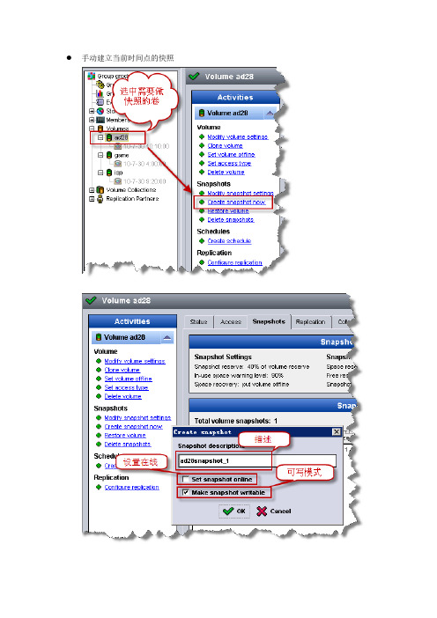Screen dimensions: 437x618
Task: Click the green volume icon next to game
Action: [109, 155]
